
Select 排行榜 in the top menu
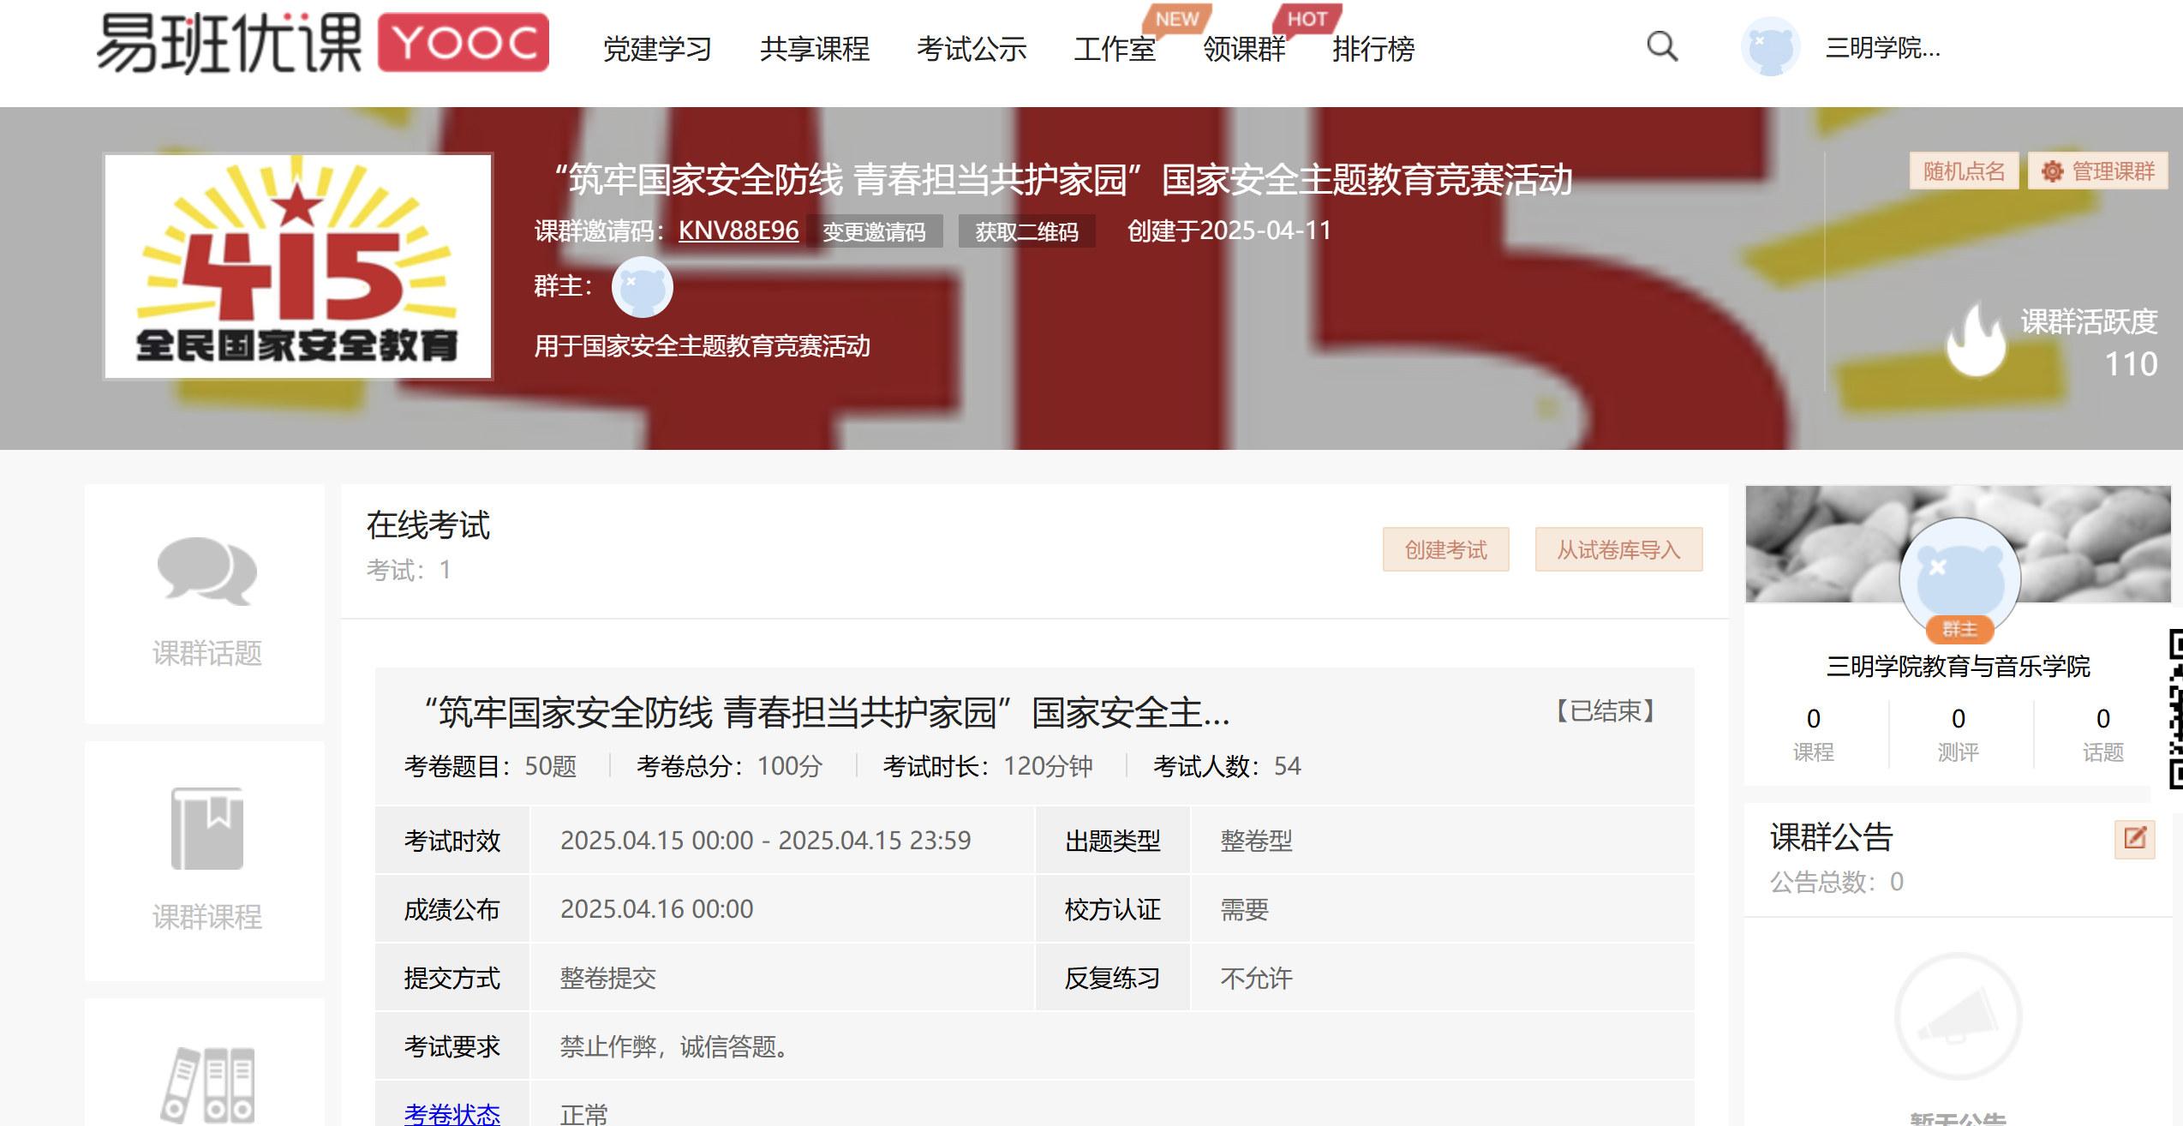pos(1373,49)
